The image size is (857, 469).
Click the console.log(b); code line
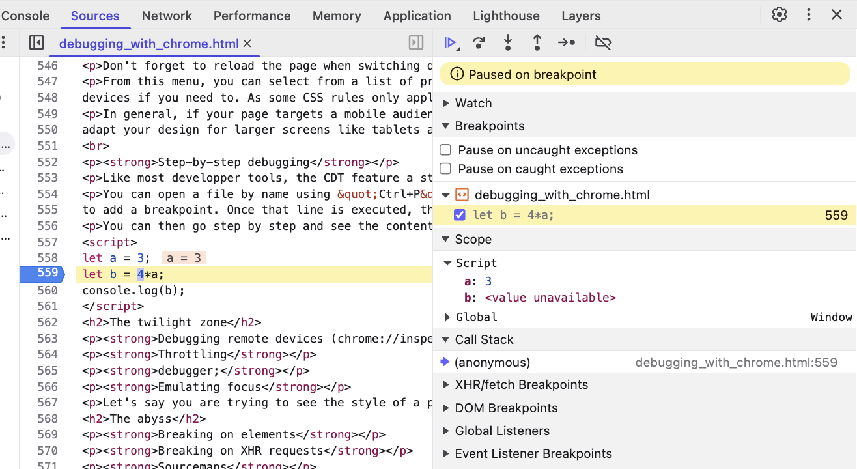pyautogui.click(x=133, y=291)
